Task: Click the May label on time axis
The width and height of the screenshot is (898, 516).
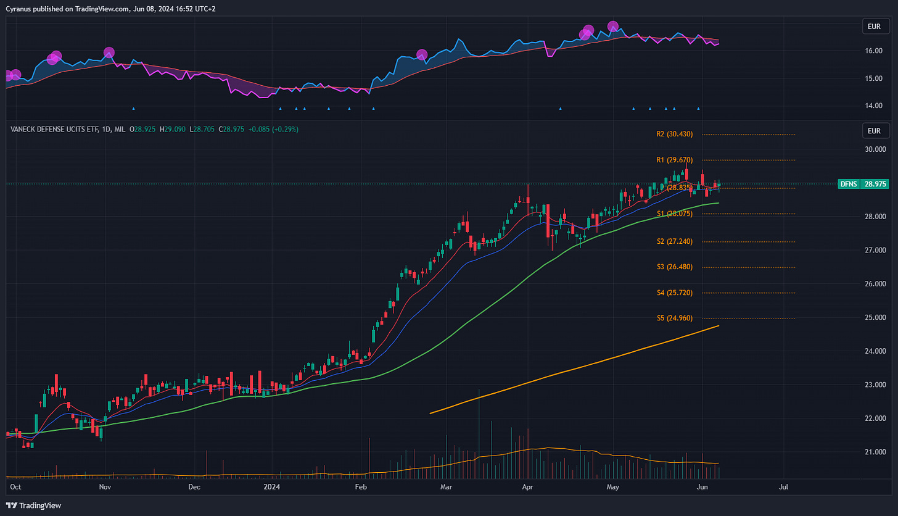Action: [613, 486]
